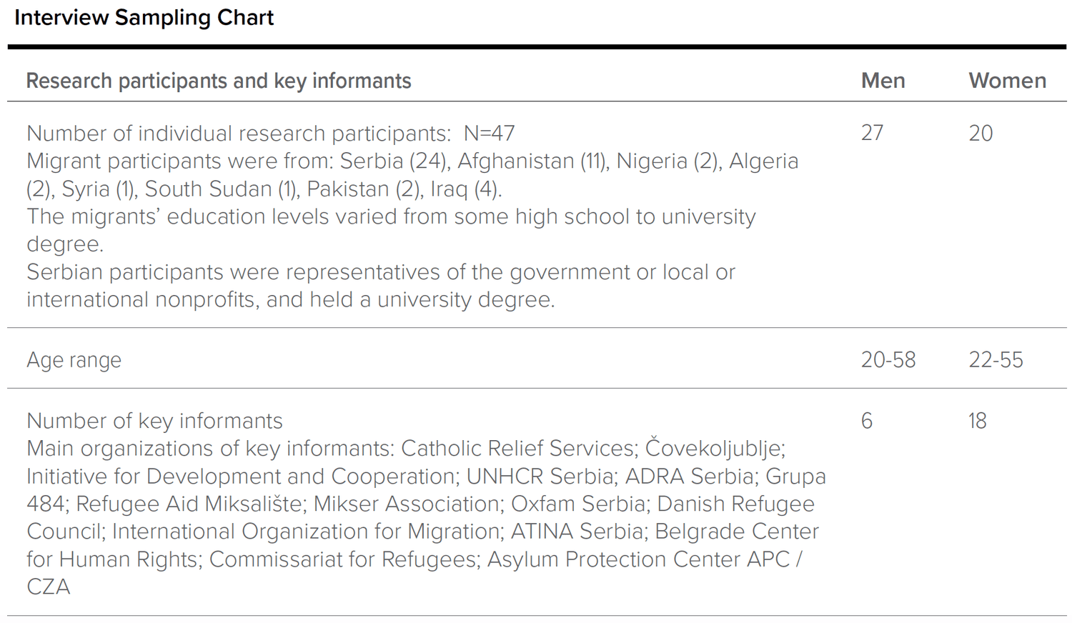
Task: Click "Catholic Relief Services" in the organizations list
Action: coord(517,449)
